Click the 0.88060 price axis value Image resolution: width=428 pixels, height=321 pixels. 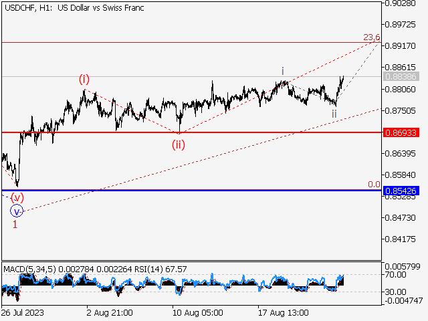pyautogui.click(x=401, y=89)
